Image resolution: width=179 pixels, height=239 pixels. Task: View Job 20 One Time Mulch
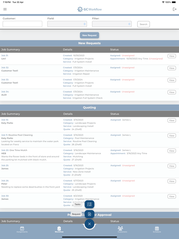172,151
